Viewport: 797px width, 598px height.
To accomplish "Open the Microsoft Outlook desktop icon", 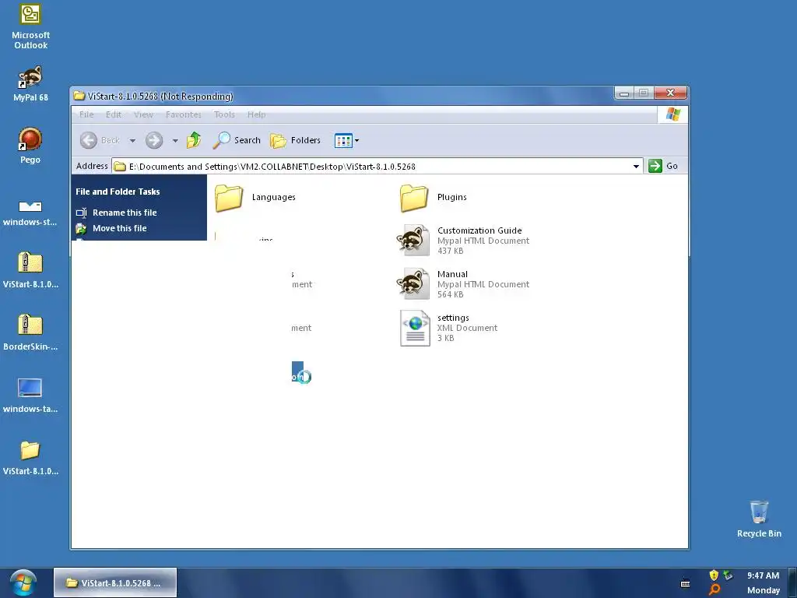I will pos(30,26).
